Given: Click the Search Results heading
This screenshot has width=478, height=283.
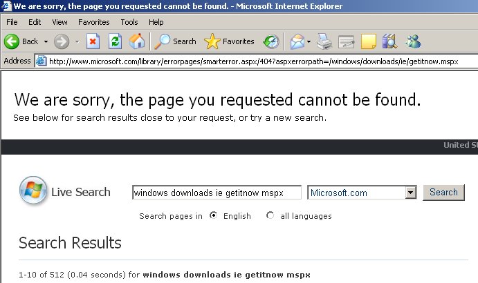Looking at the screenshot, I should (70, 243).
